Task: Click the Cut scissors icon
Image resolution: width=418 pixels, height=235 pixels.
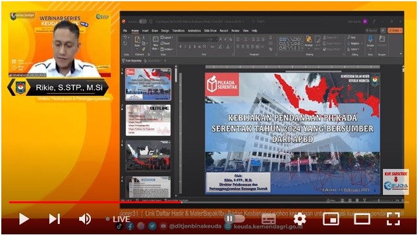Action: point(143,38)
